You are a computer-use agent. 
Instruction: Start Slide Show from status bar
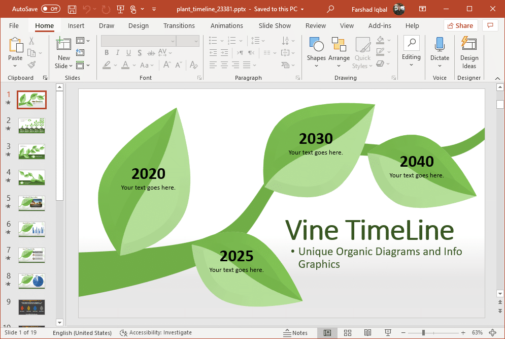[388, 333]
